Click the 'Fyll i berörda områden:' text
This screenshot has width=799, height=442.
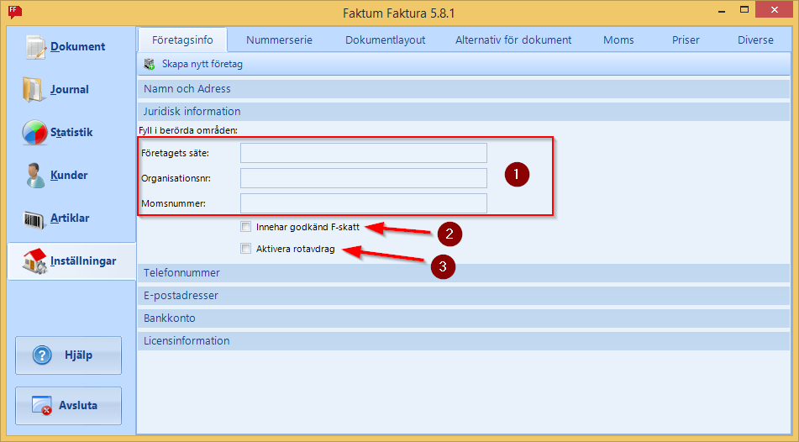coord(188,130)
